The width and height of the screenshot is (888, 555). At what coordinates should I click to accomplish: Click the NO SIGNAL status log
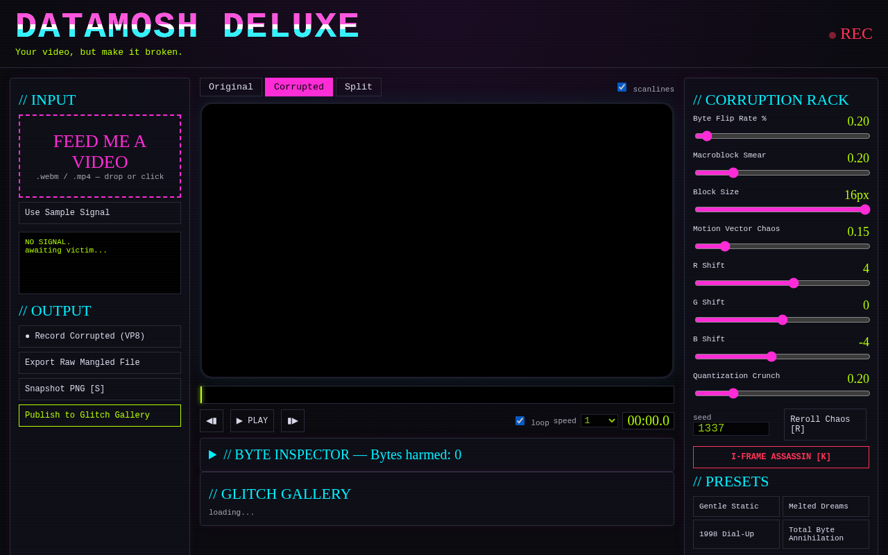100,263
